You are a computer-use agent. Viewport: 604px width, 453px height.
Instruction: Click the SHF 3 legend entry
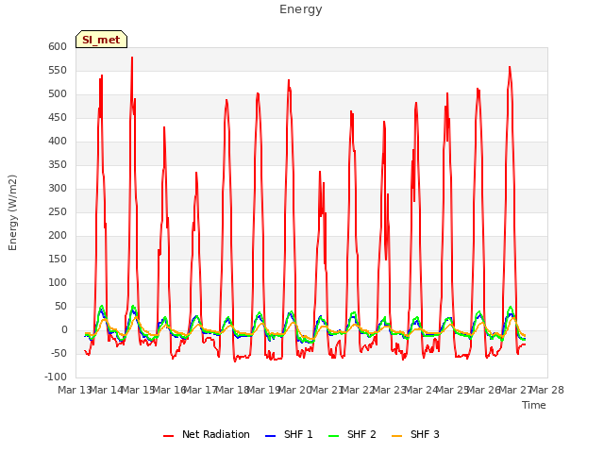[415, 434]
